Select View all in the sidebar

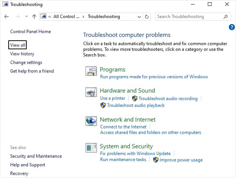coord(18,45)
